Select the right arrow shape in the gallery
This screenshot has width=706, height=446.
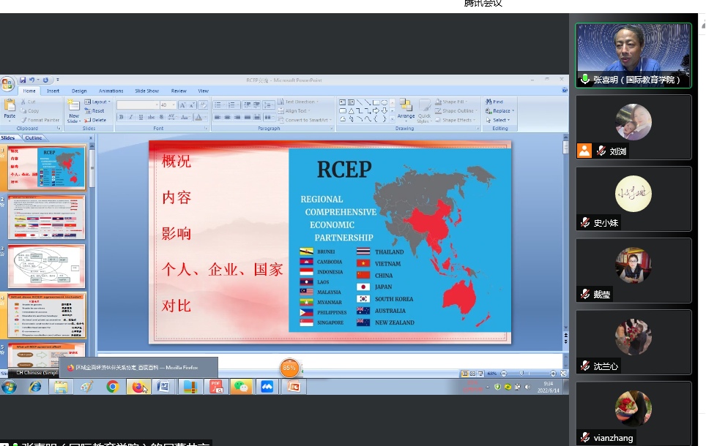[376, 110]
